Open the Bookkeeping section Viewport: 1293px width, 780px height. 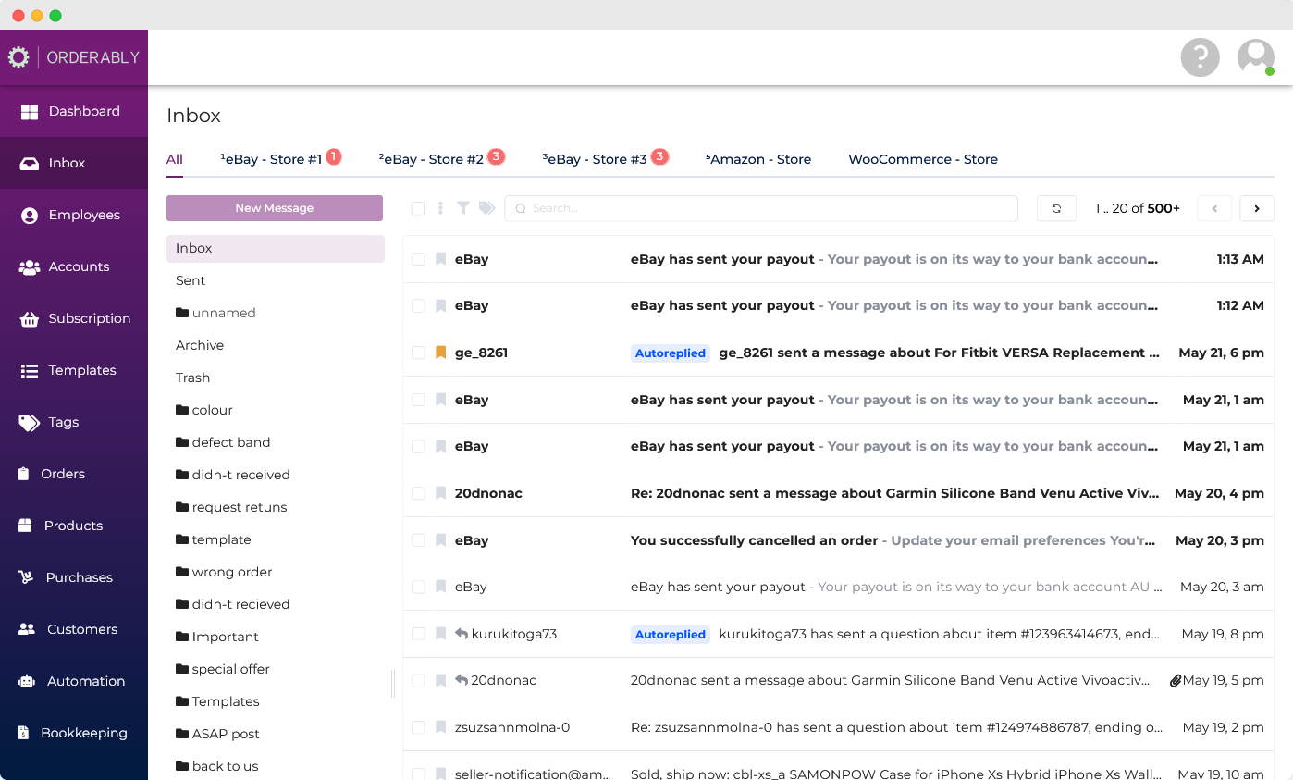coord(74,733)
